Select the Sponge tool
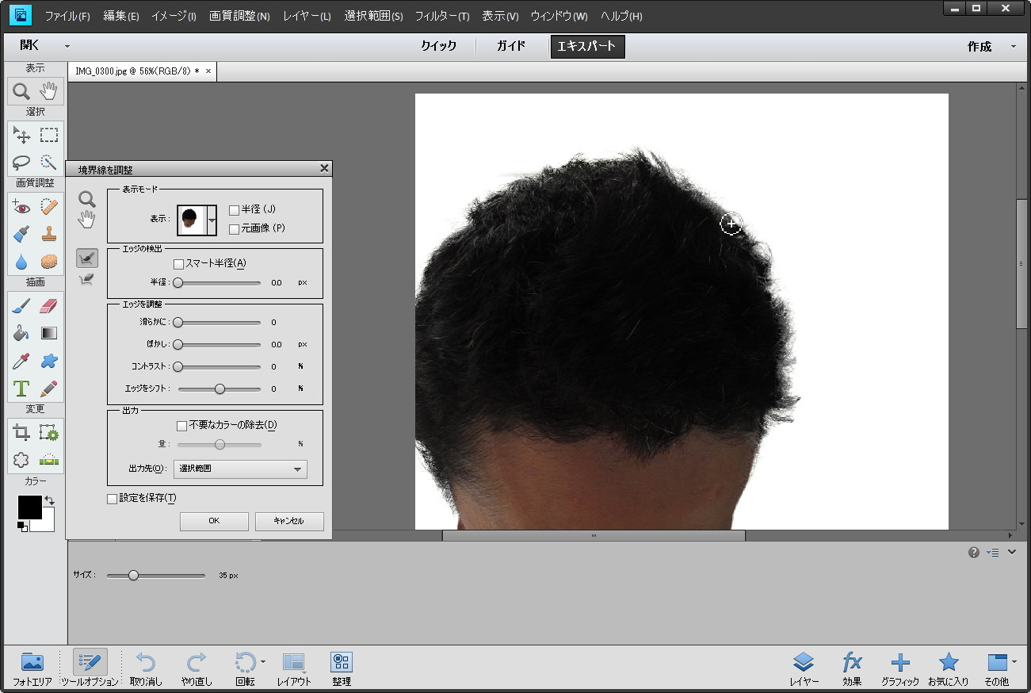 coord(49,261)
